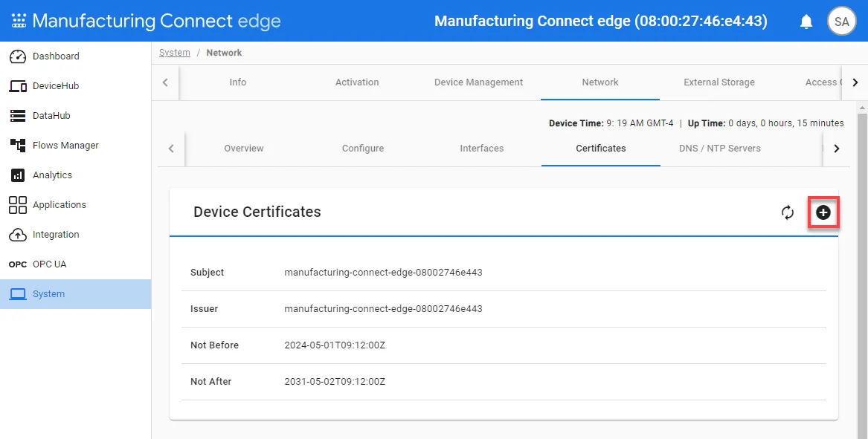Click the Applications grid icon

point(18,204)
